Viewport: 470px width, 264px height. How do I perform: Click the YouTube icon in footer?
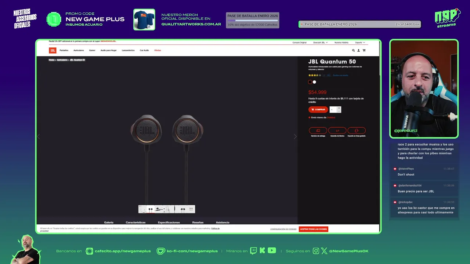click(272, 251)
